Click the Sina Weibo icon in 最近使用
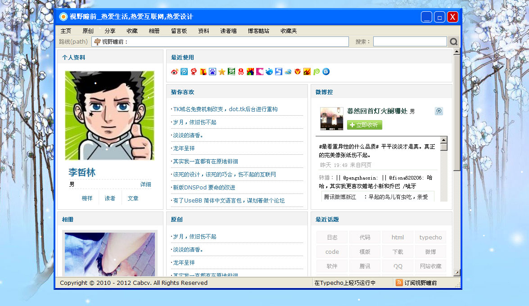Viewport: 529px width, 306px height. tap(174, 71)
